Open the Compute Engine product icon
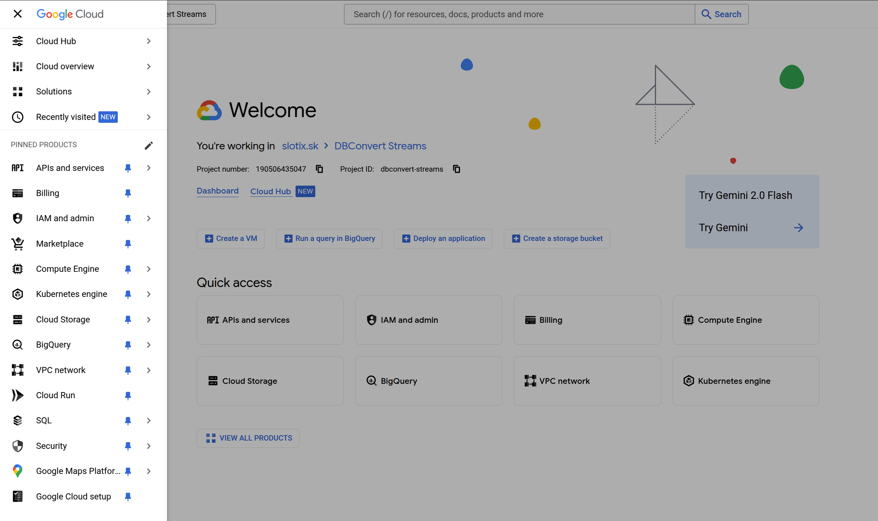This screenshot has height=521, width=878. [17, 269]
